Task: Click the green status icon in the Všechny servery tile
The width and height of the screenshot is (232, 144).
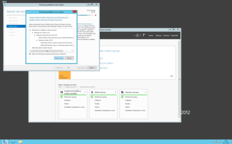Action: 122,97
